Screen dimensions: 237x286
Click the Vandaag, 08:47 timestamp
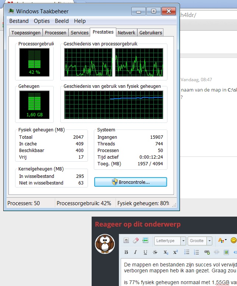(x=196, y=79)
